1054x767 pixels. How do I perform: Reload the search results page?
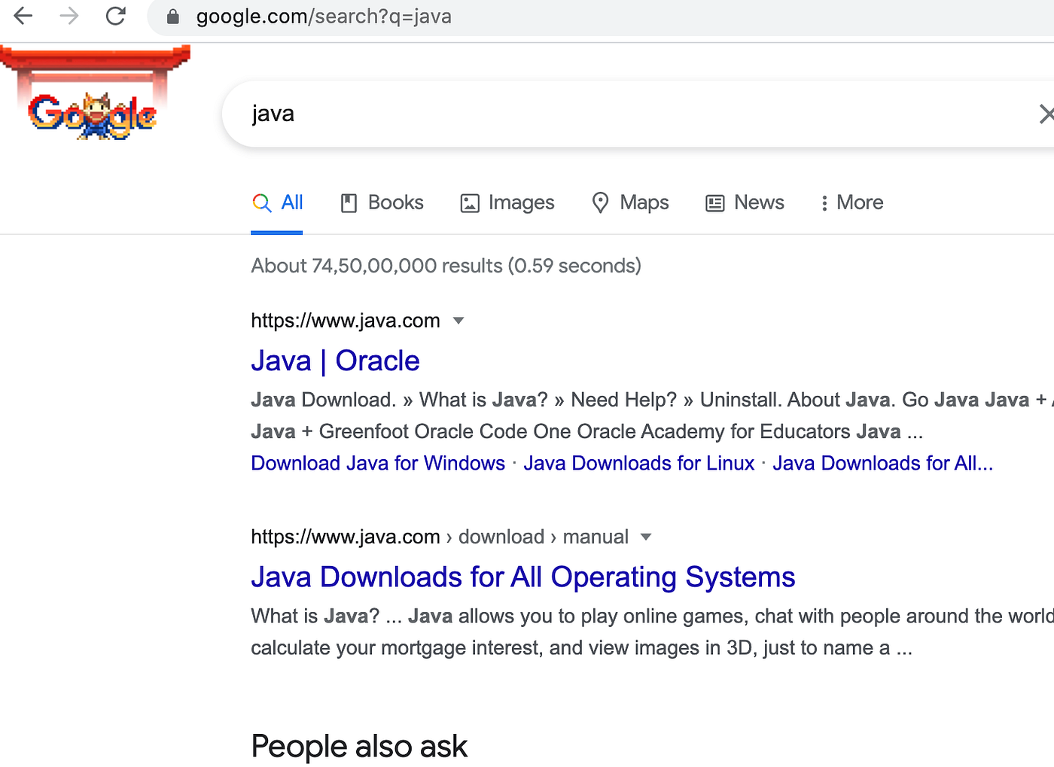pyautogui.click(x=116, y=16)
